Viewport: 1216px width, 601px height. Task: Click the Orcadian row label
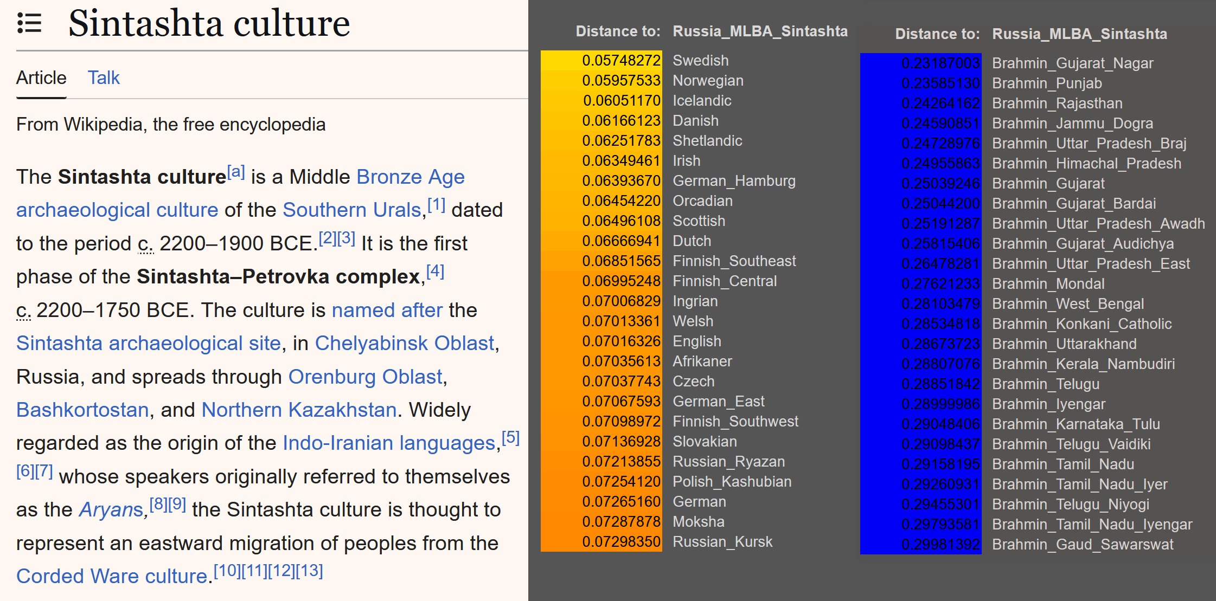(702, 201)
